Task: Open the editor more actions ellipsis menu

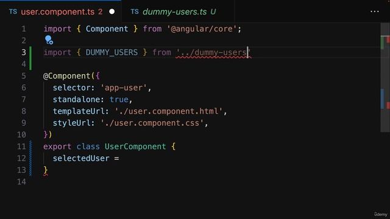Action: [x=375, y=12]
